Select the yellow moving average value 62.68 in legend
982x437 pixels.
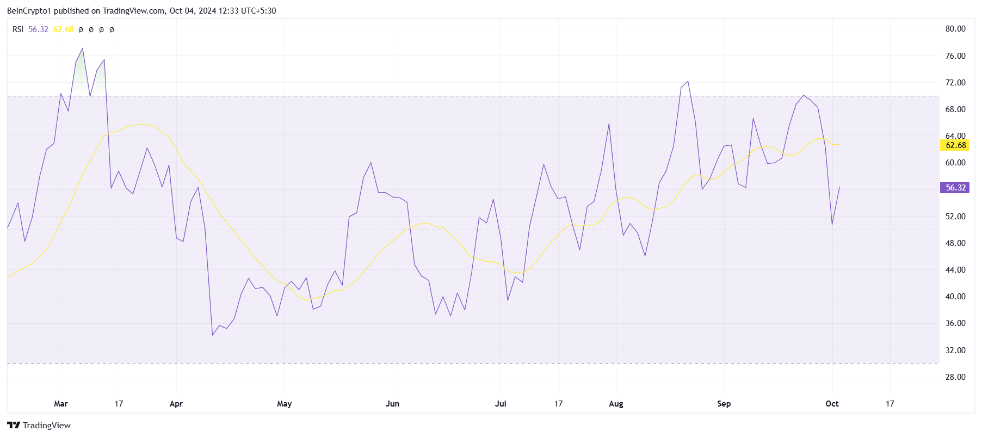tap(63, 29)
